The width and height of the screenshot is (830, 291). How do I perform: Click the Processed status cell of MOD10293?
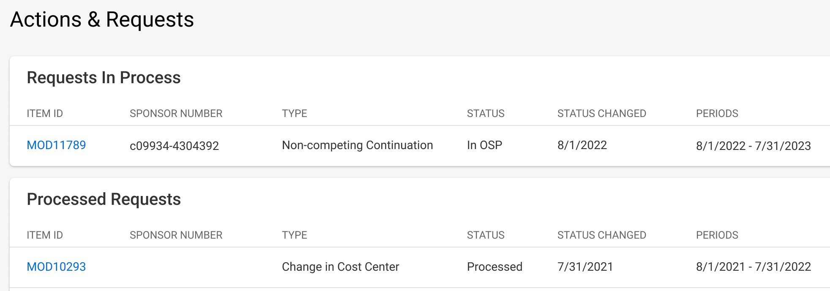pos(494,267)
